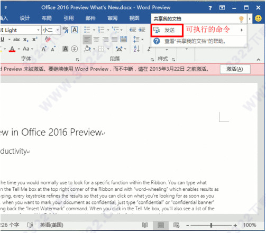Viewport: 266px width, 233px height.
Task: Expand bullet list style dropdown
Action: point(94,30)
